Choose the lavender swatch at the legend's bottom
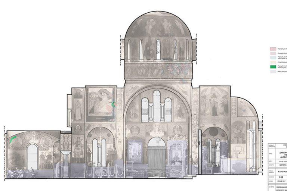 coord(273,72)
